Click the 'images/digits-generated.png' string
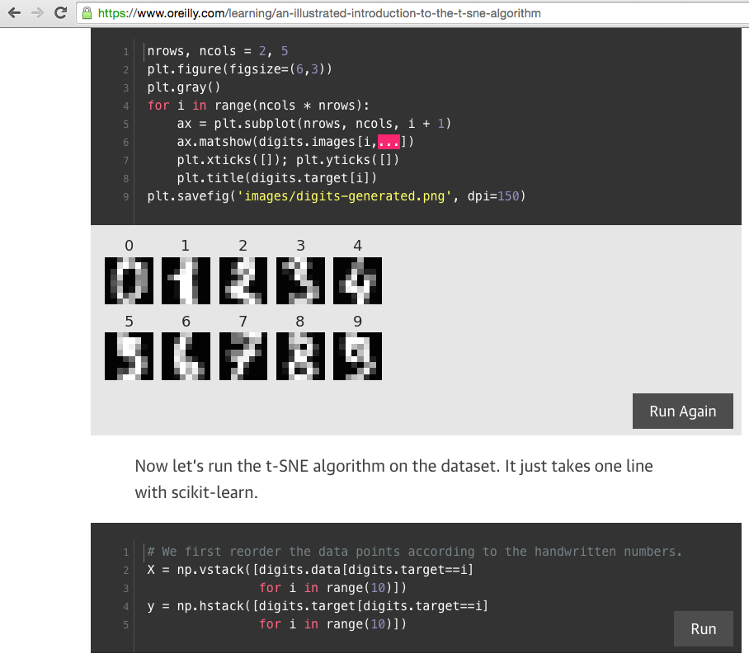The image size is (749, 663). 345,196
